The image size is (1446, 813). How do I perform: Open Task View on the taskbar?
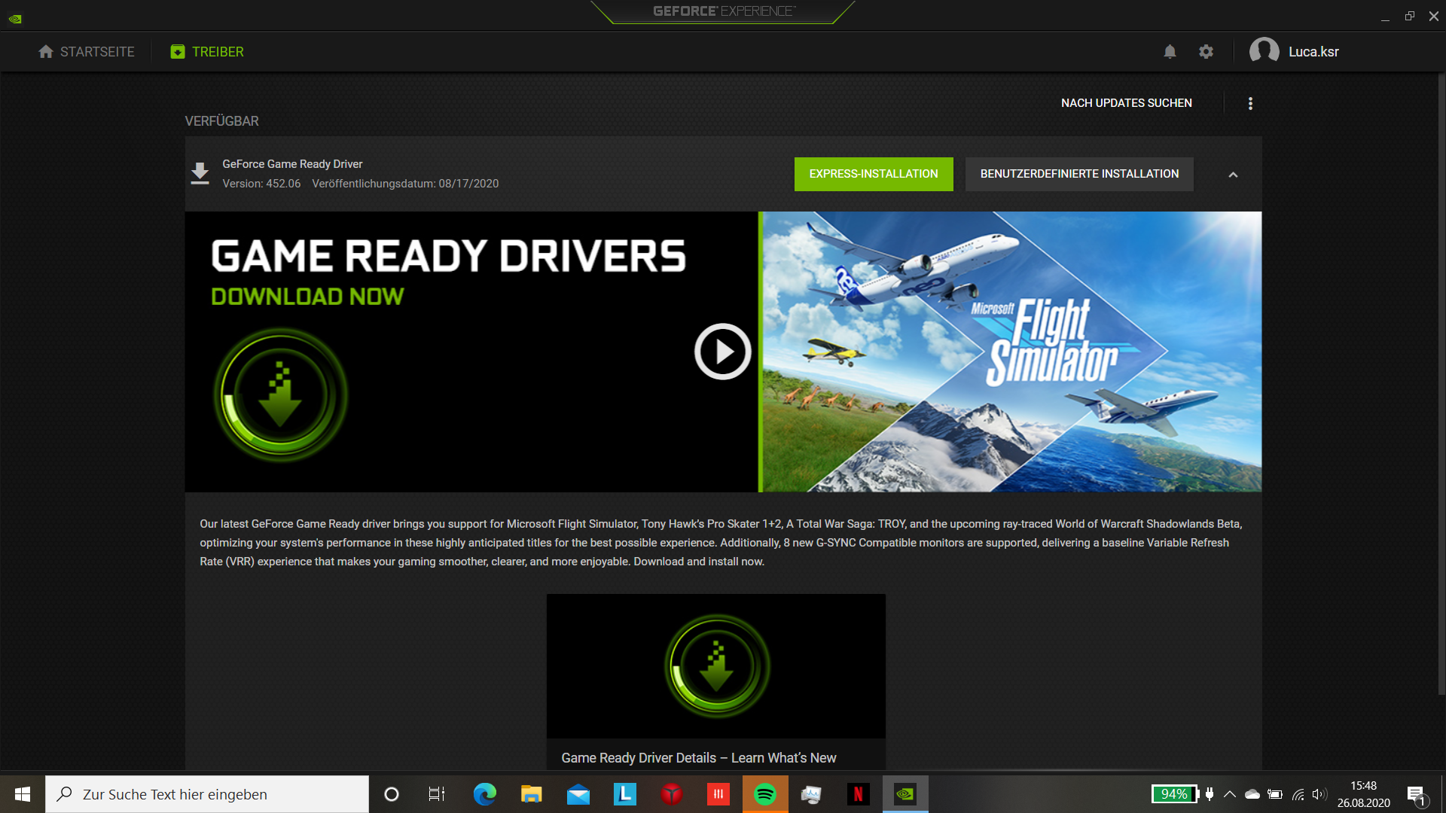(437, 794)
